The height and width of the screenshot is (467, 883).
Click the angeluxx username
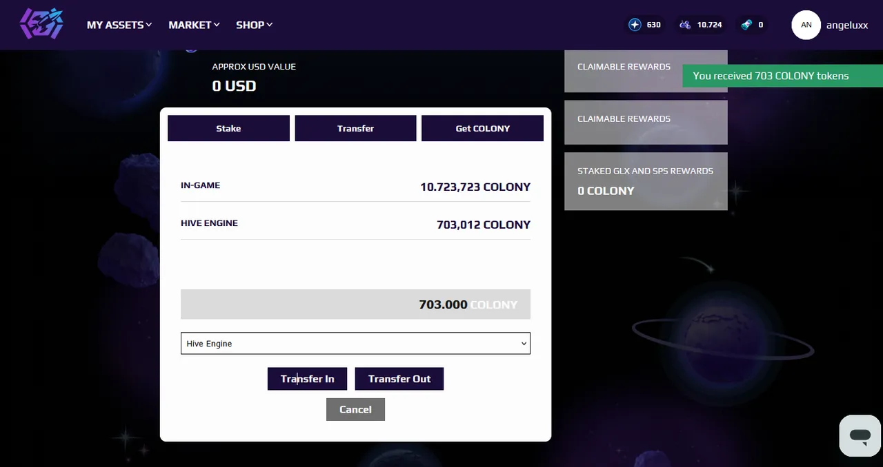(x=848, y=25)
